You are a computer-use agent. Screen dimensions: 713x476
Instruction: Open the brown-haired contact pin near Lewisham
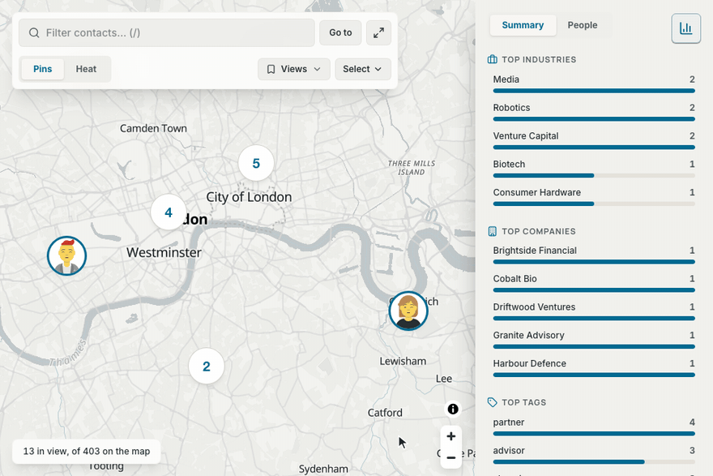point(408,311)
